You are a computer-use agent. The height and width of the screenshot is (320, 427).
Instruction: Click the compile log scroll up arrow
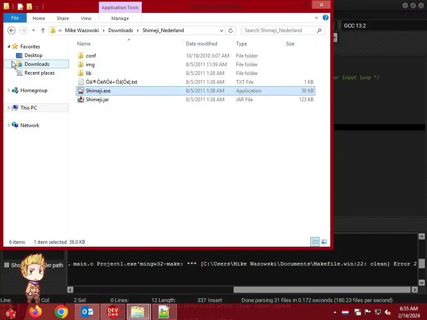point(422,237)
